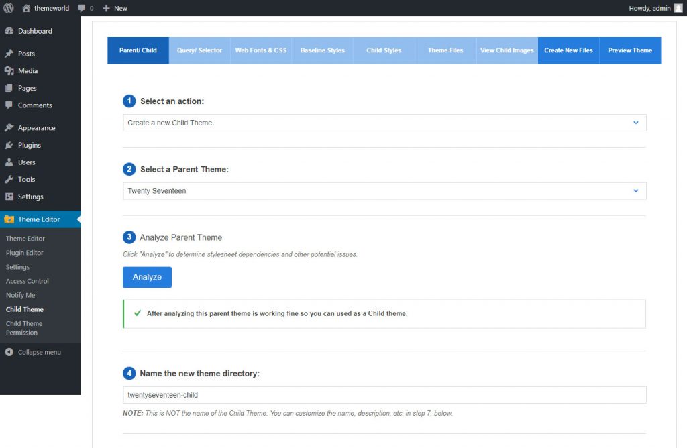Click the Tools wrench icon

click(9, 178)
